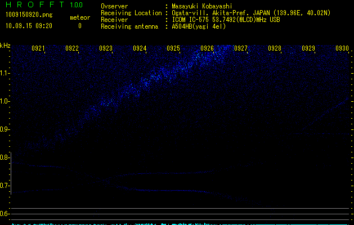Select observer name Masayuki Kobayashi
The width and height of the screenshot is (354, 225).
202,6
